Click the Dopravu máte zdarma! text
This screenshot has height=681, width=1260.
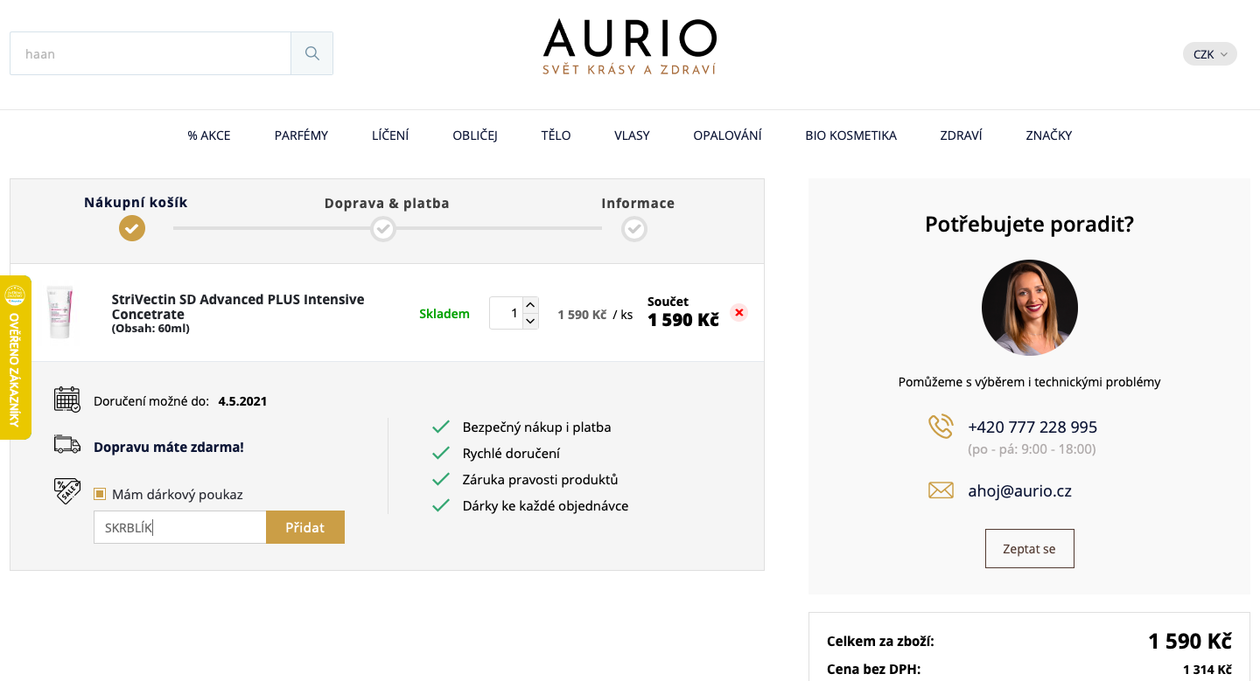(169, 447)
